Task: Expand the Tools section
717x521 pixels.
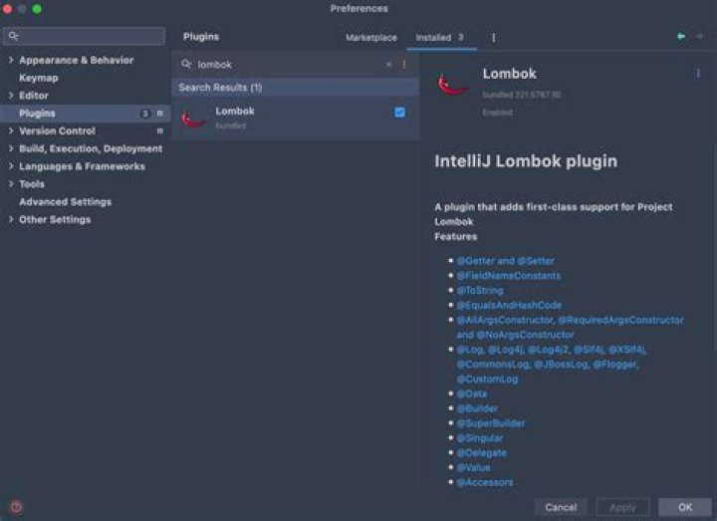Action: click(x=11, y=184)
